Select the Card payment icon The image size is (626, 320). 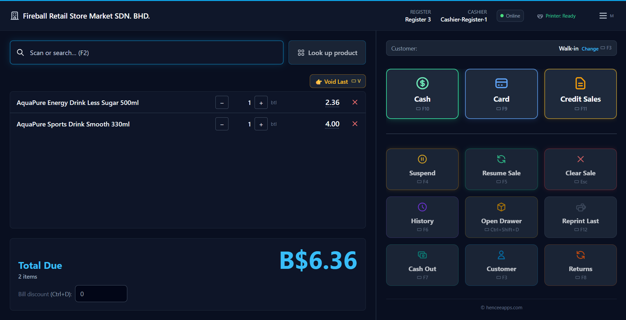point(501,83)
